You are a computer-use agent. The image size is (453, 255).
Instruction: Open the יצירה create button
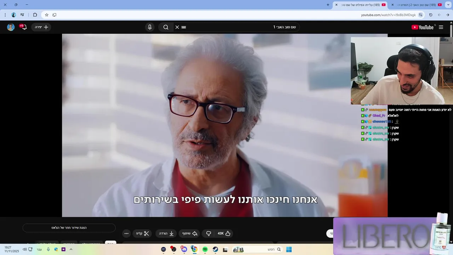pyautogui.click(x=41, y=27)
